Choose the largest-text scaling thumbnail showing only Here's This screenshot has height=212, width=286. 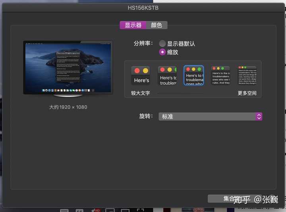tap(141, 75)
